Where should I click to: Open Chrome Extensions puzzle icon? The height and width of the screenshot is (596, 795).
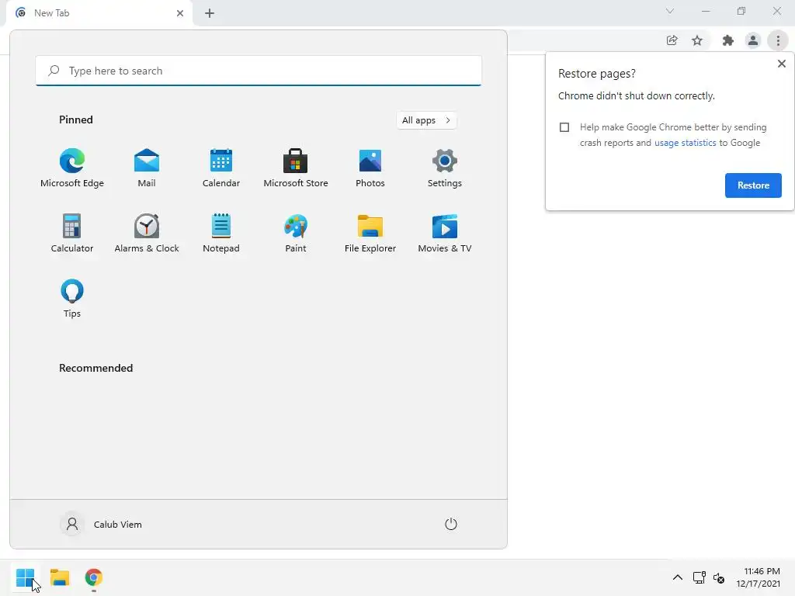tap(728, 40)
